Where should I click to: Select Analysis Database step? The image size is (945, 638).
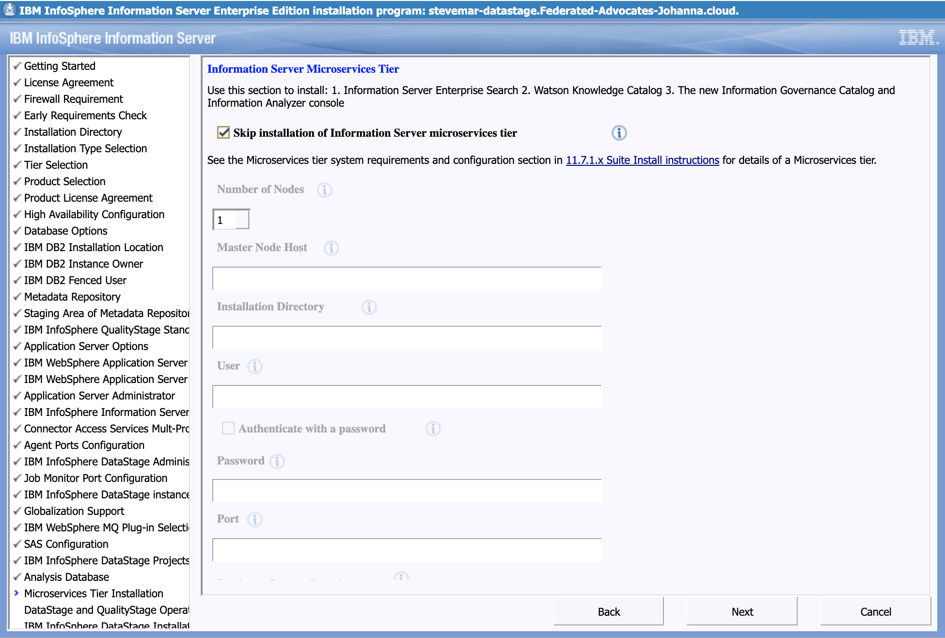(66, 577)
